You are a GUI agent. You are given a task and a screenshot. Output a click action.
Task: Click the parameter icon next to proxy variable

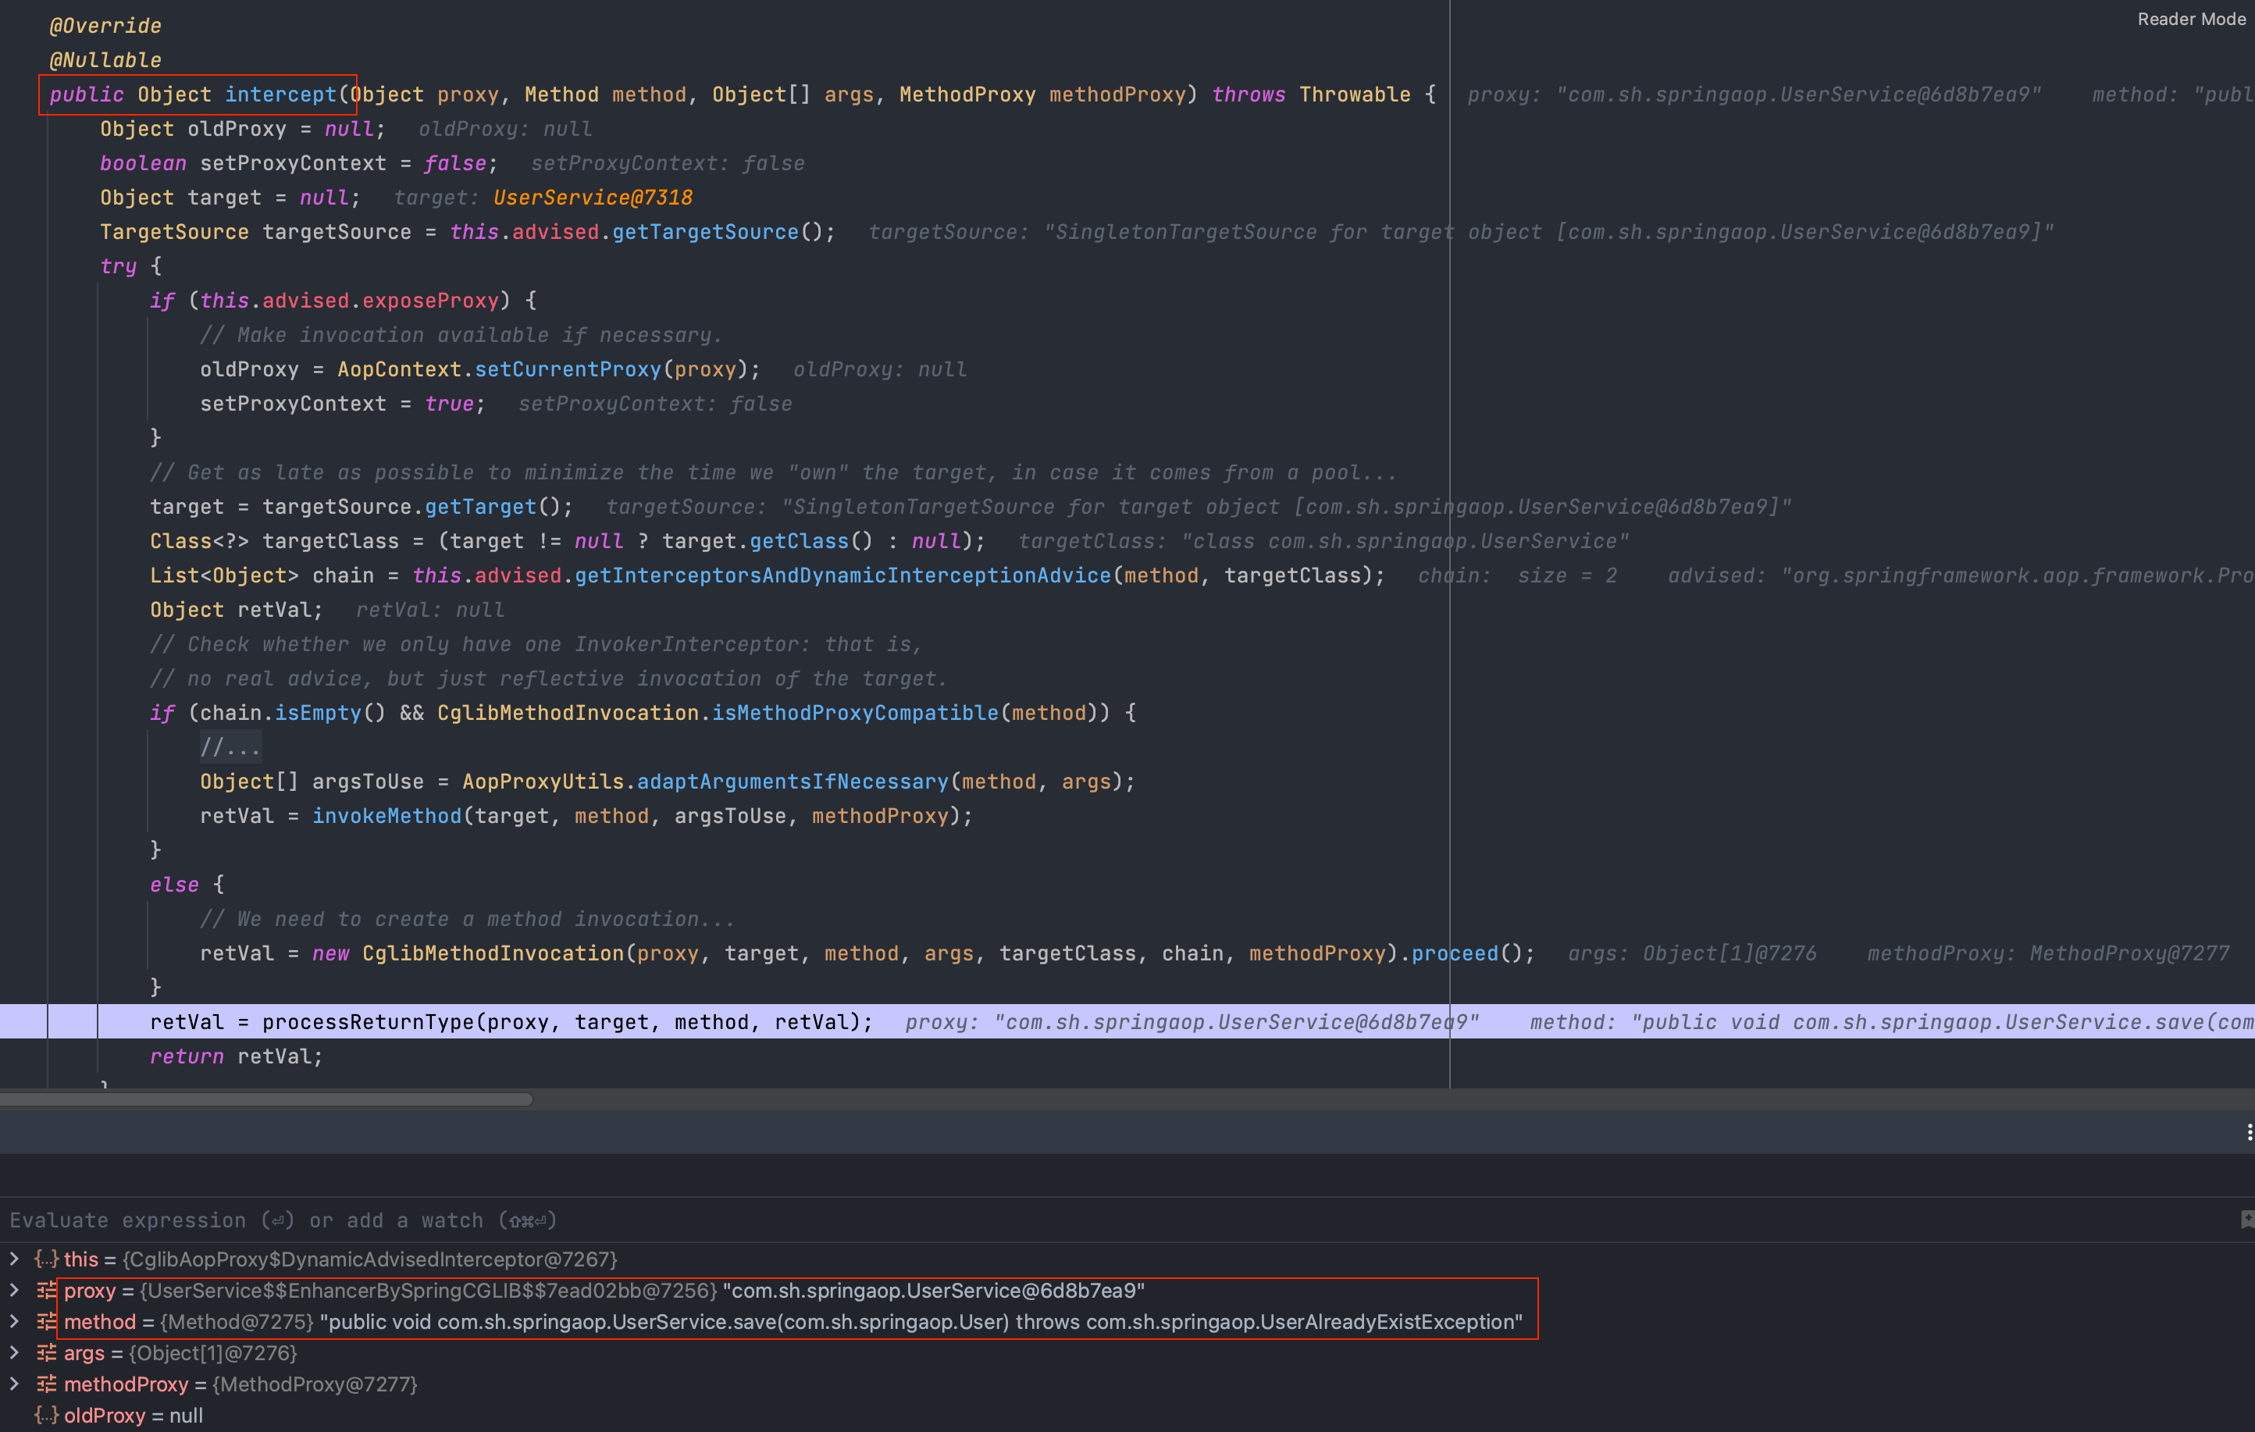pyautogui.click(x=47, y=1291)
